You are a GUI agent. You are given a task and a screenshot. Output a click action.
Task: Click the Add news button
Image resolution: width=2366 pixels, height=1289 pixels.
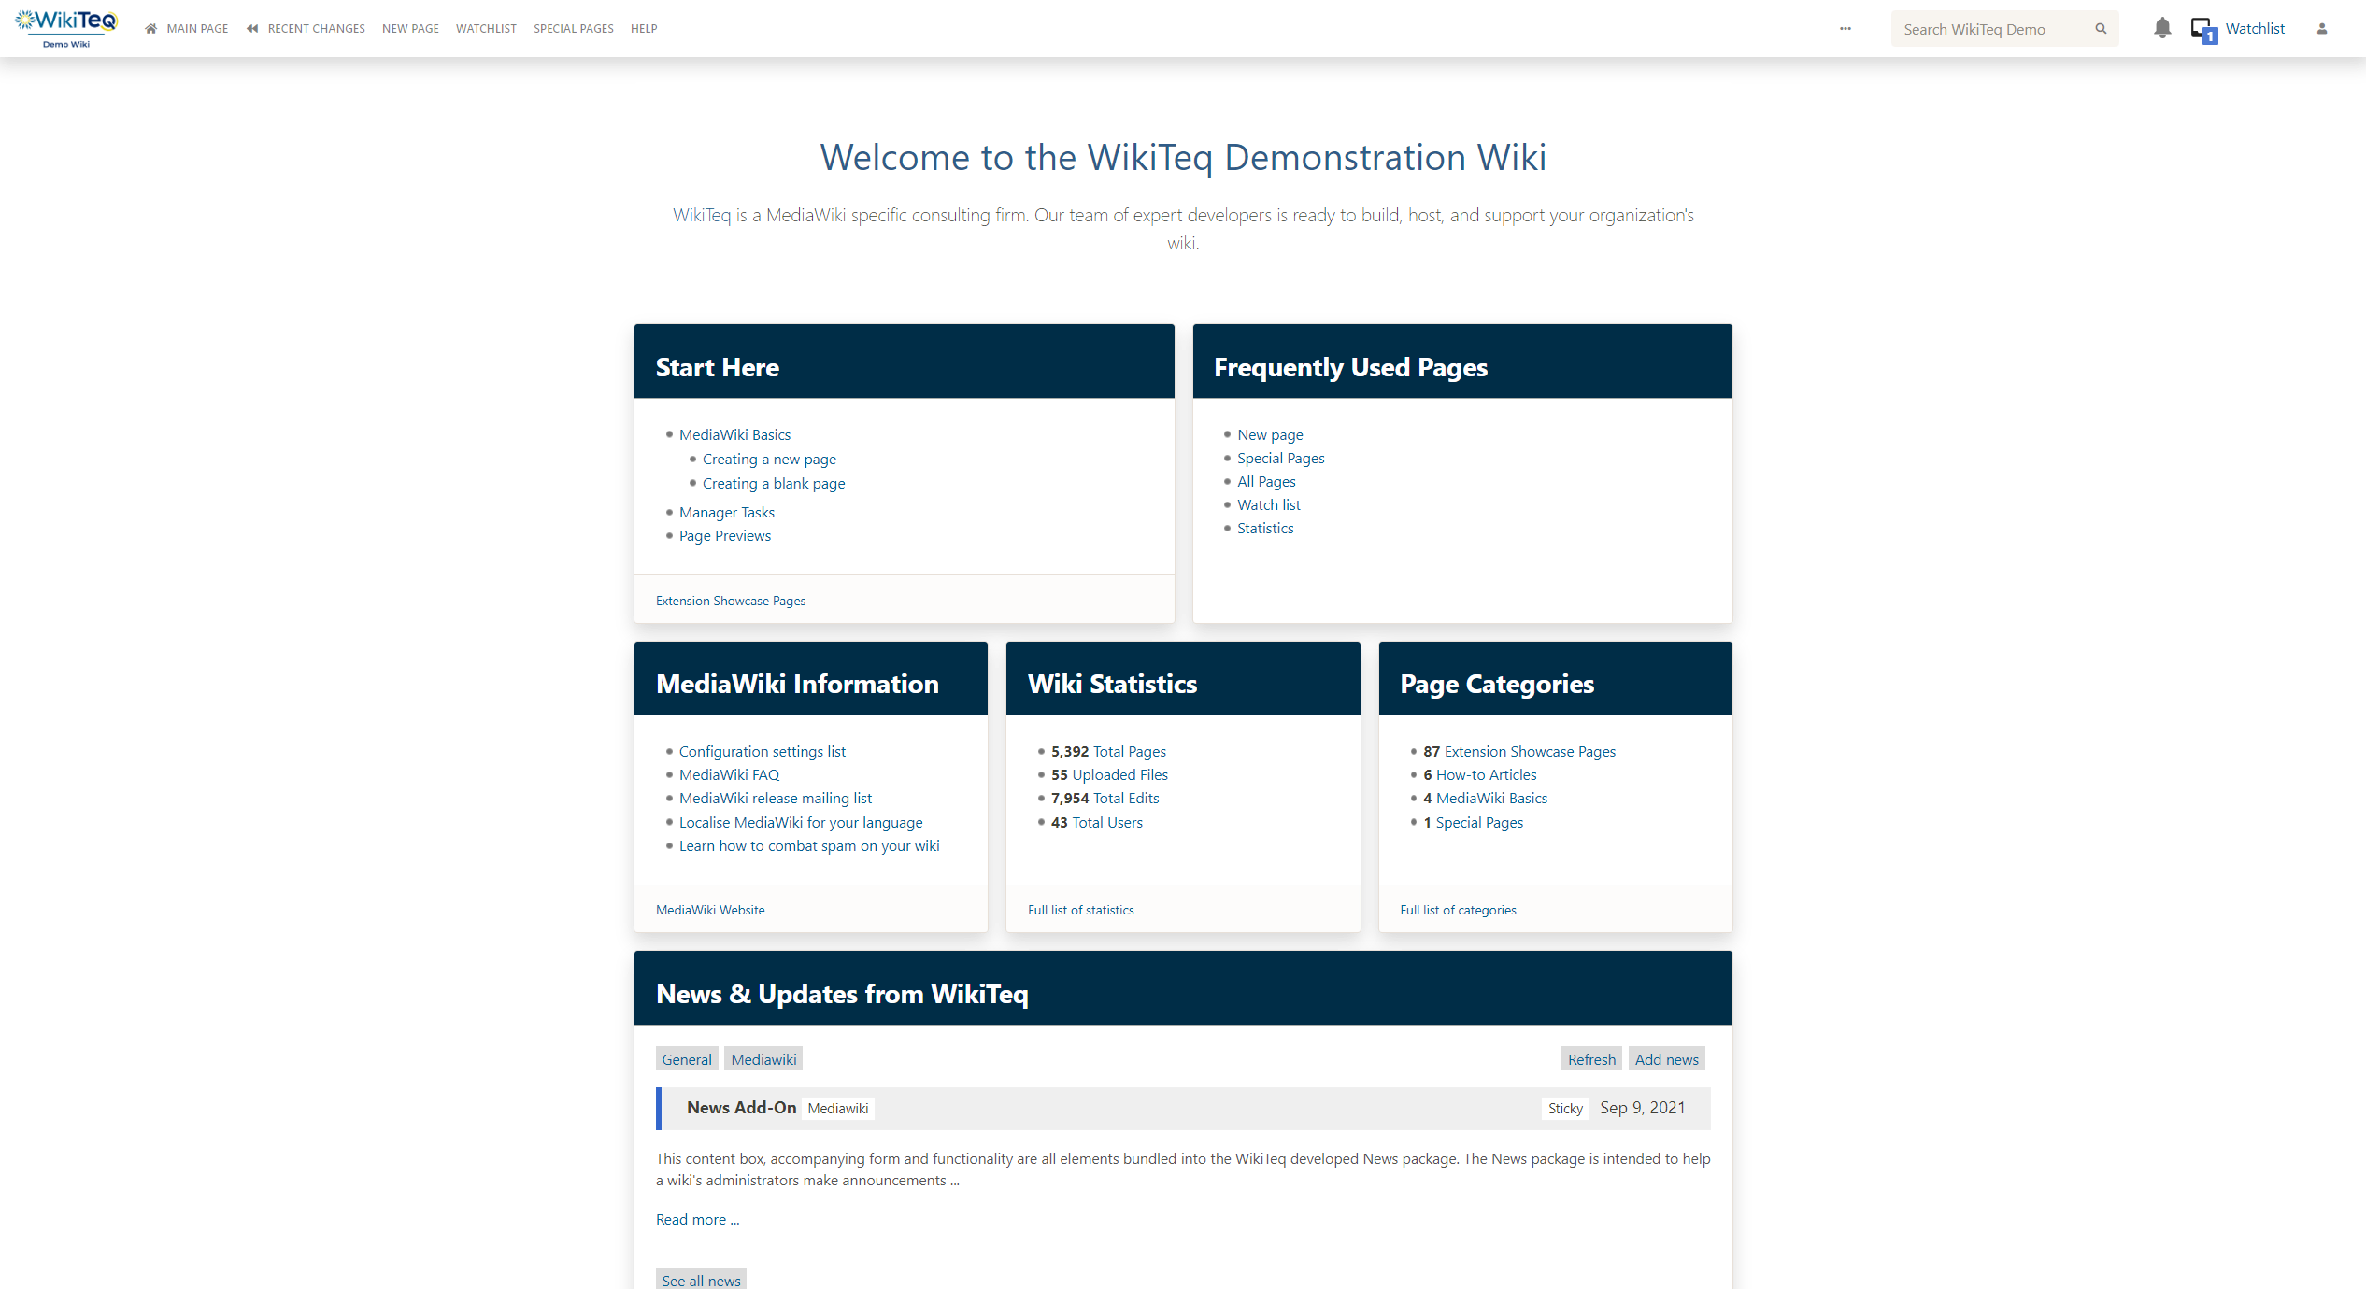(1666, 1059)
